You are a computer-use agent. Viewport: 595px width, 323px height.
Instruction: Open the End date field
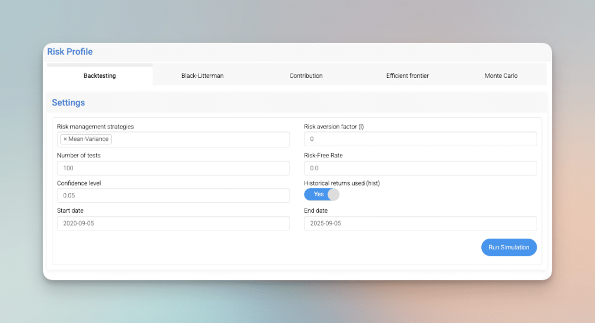coord(420,223)
